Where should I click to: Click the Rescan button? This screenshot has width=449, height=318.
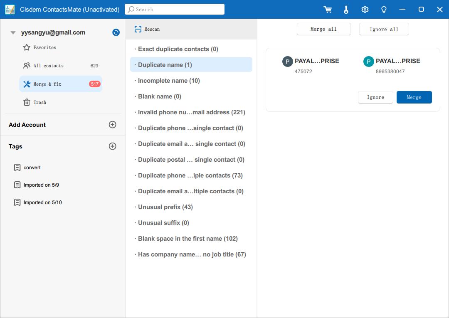click(147, 29)
